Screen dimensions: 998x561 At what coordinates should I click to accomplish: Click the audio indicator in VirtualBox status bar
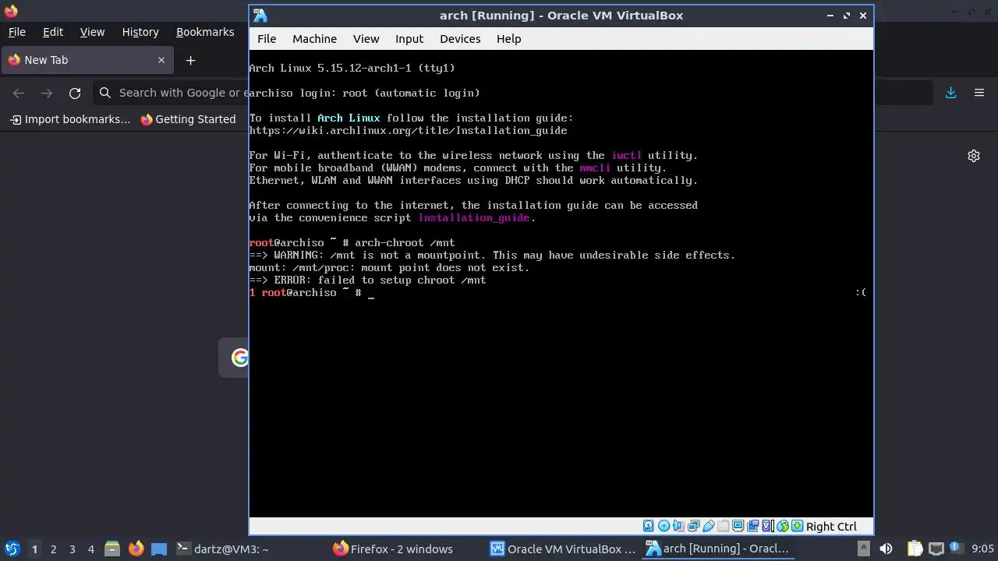coord(678,526)
